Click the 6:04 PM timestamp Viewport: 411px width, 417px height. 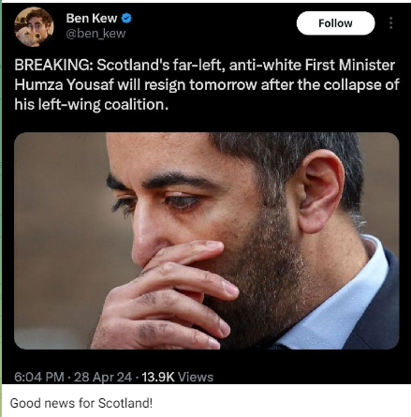coord(39,377)
